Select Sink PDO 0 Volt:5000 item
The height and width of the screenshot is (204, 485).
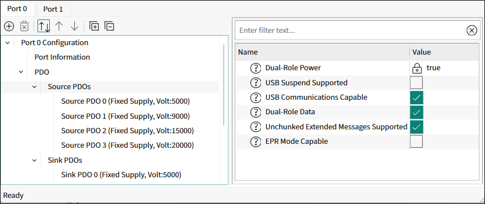tap(121, 175)
